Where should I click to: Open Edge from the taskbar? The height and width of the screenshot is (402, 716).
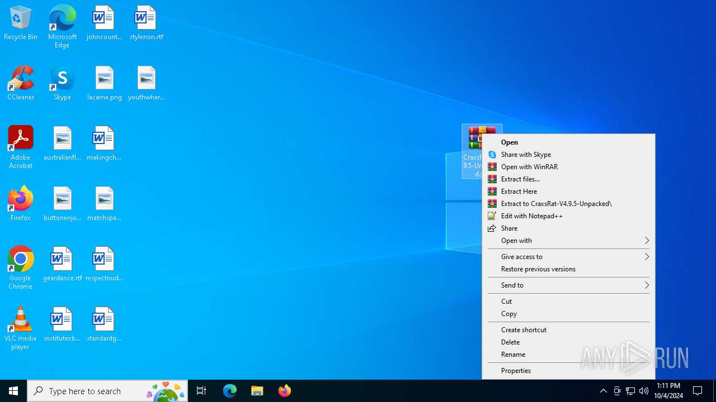[x=230, y=391]
